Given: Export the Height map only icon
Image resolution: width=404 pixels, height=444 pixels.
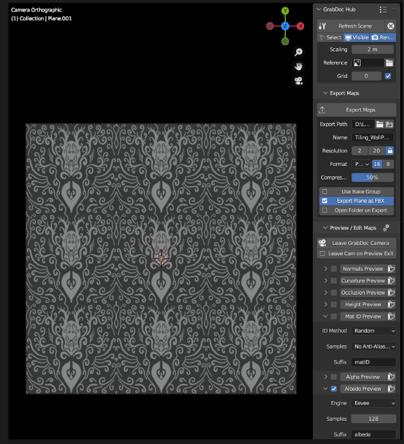Looking at the screenshot, I should (391, 304).
